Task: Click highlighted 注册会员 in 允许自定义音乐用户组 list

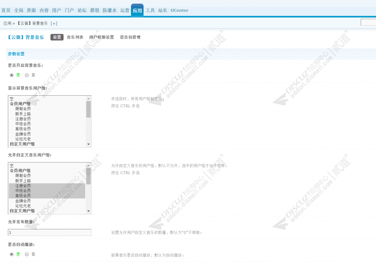Action: [47, 186]
